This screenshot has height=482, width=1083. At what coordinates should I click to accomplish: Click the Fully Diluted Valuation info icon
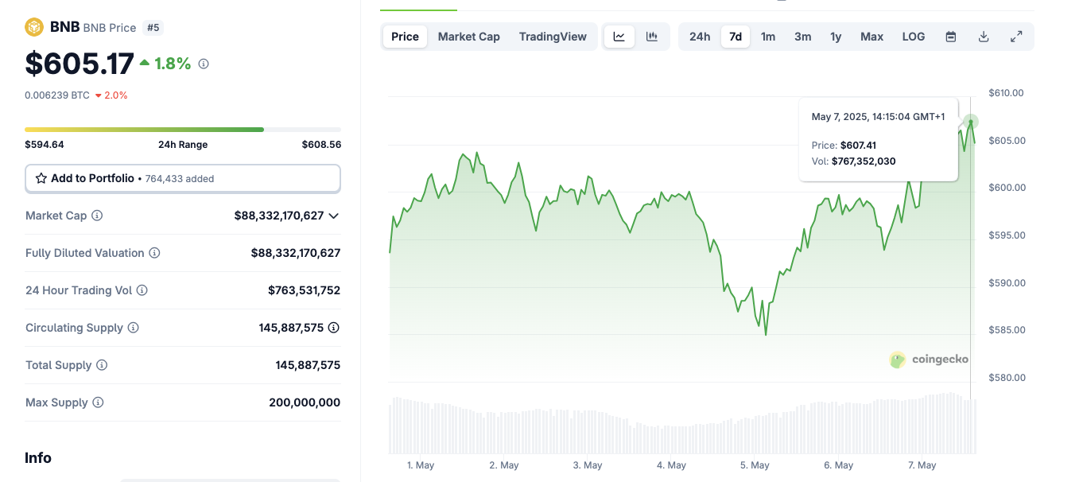[x=154, y=253]
